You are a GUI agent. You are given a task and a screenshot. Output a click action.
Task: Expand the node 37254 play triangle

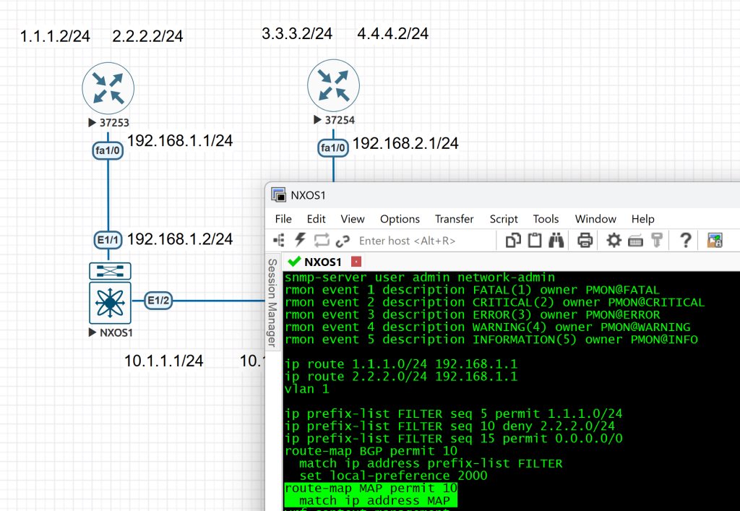point(317,120)
